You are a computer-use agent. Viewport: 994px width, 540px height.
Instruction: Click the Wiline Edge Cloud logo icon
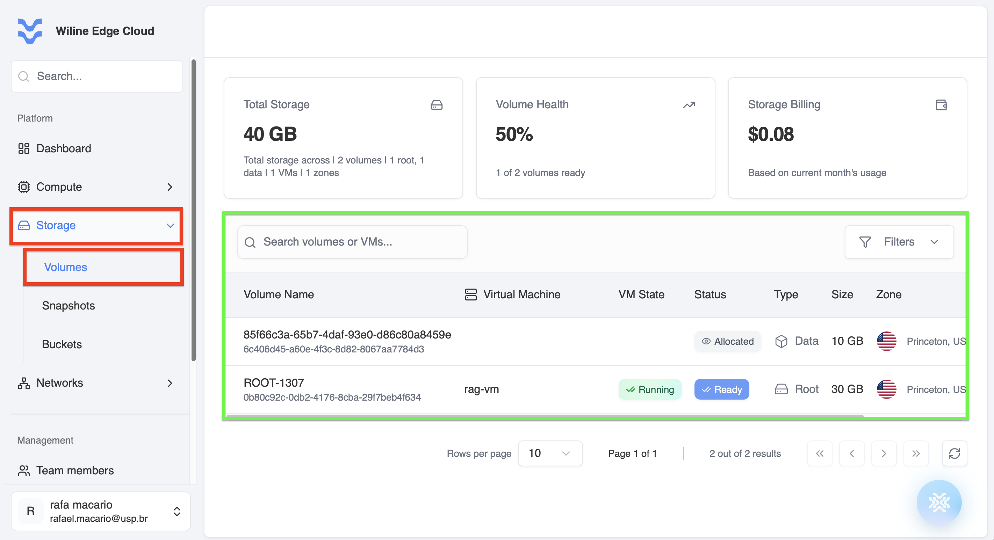[30, 31]
